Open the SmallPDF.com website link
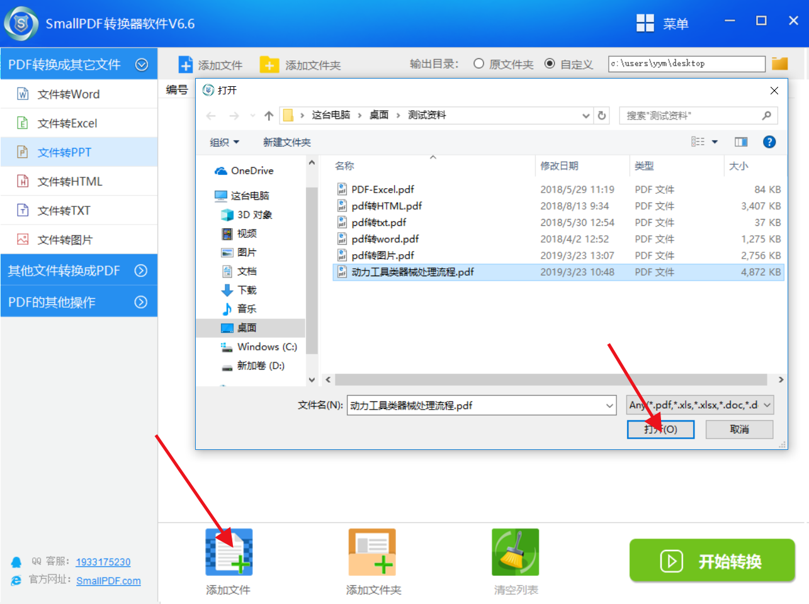The width and height of the screenshot is (809, 604). pos(108,581)
